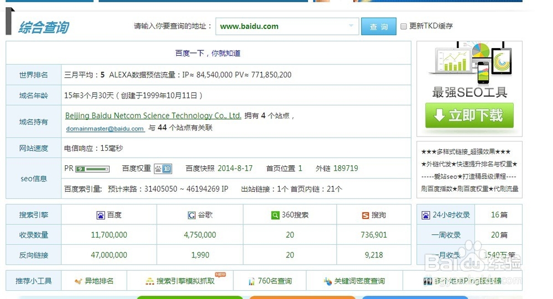Click the 一周收录 value 20篇
Screen dimensions: 553x299
click(x=499, y=235)
